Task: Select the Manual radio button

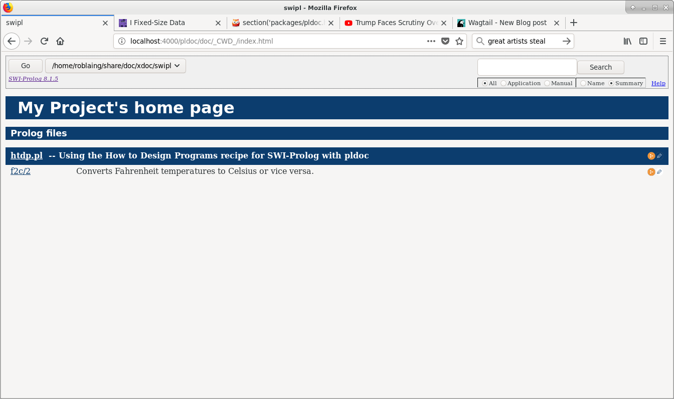Action: tap(547, 83)
